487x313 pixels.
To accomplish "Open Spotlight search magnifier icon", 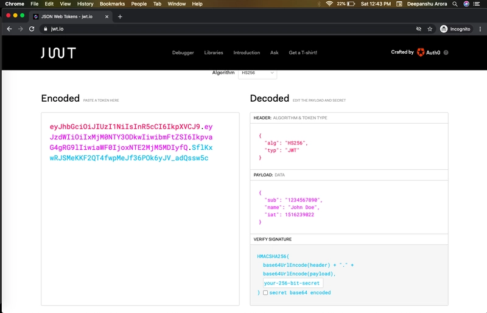I will pos(455,4).
